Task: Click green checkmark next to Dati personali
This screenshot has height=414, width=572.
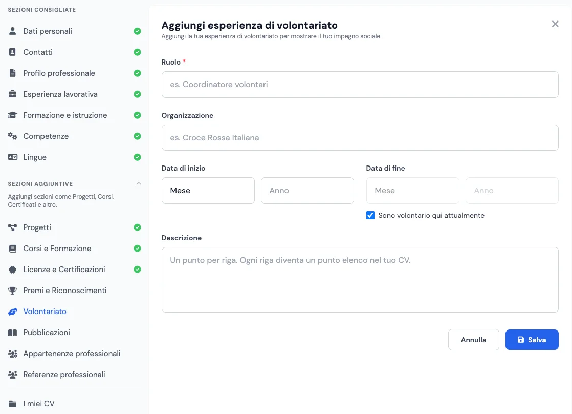Action: pyautogui.click(x=137, y=31)
